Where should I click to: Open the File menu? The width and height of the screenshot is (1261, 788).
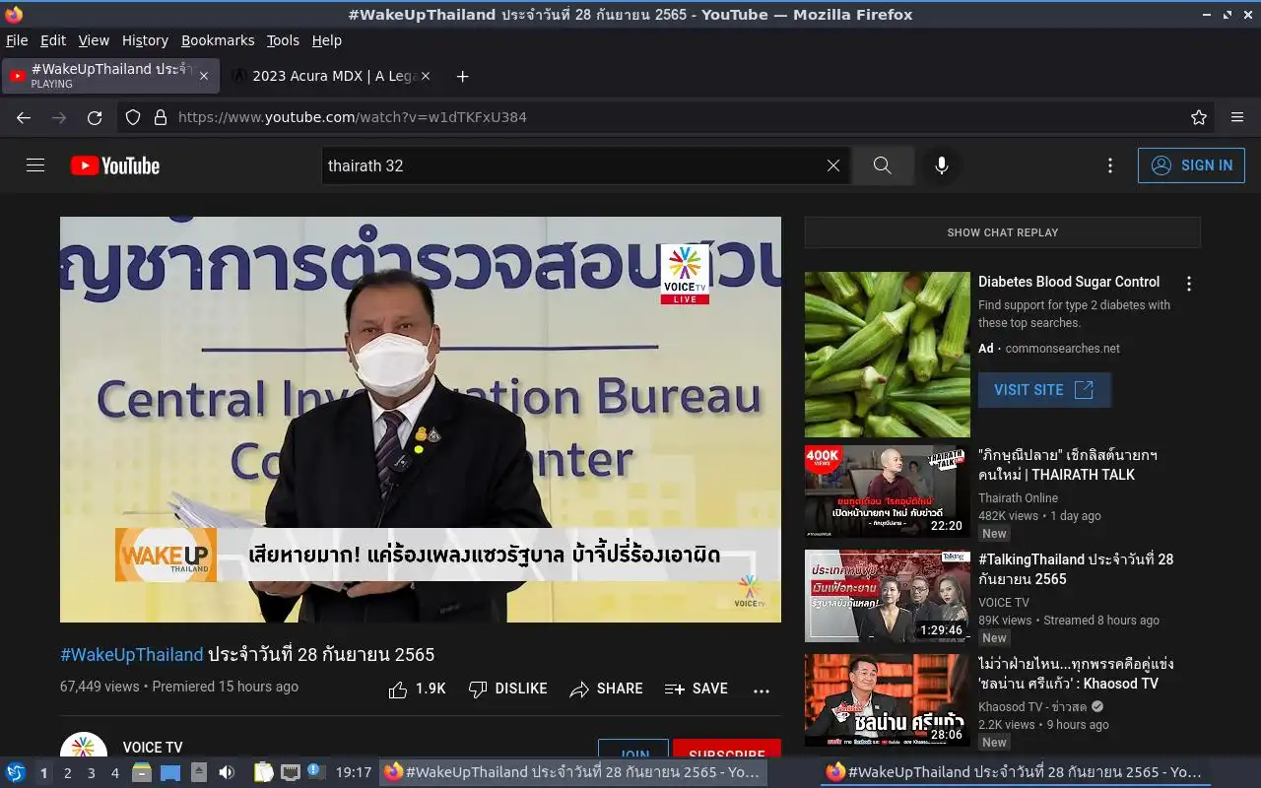pos(17,40)
